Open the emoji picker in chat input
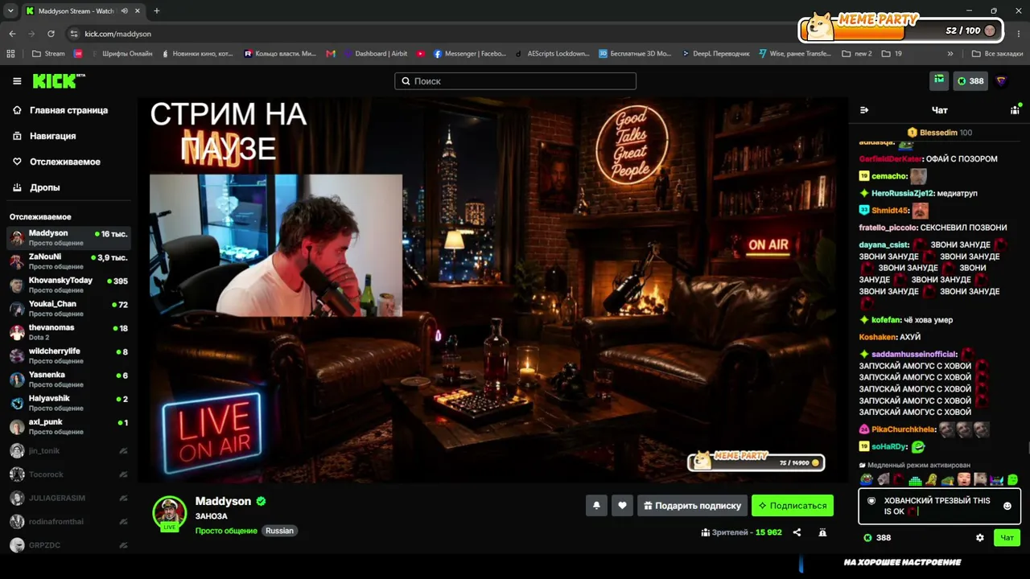The image size is (1030, 579). (1007, 506)
